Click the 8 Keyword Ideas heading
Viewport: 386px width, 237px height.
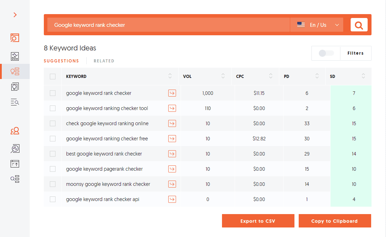pyautogui.click(x=70, y=48)
